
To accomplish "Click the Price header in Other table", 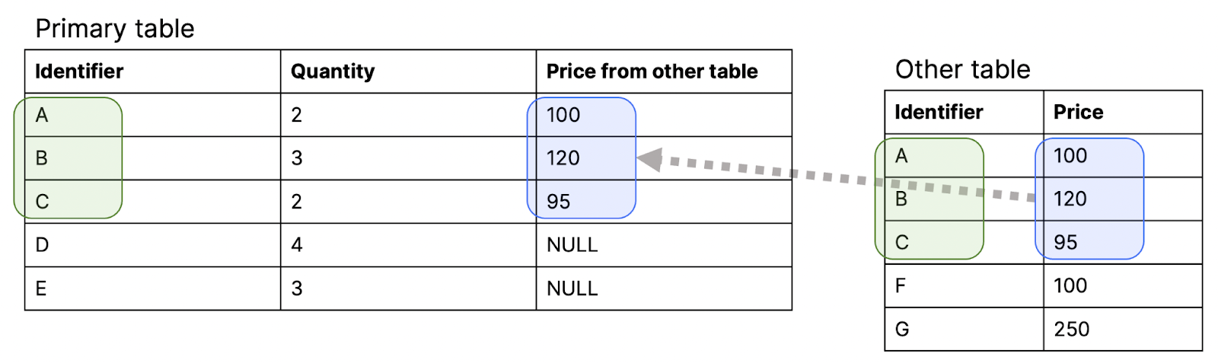I will click(1078, 113).
